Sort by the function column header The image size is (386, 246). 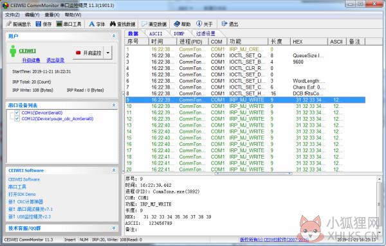coord(248,42)
